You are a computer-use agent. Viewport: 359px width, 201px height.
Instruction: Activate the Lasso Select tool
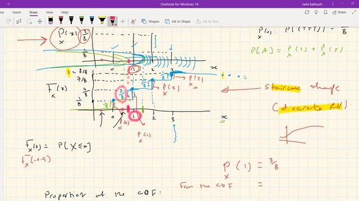tap(30, 21)
